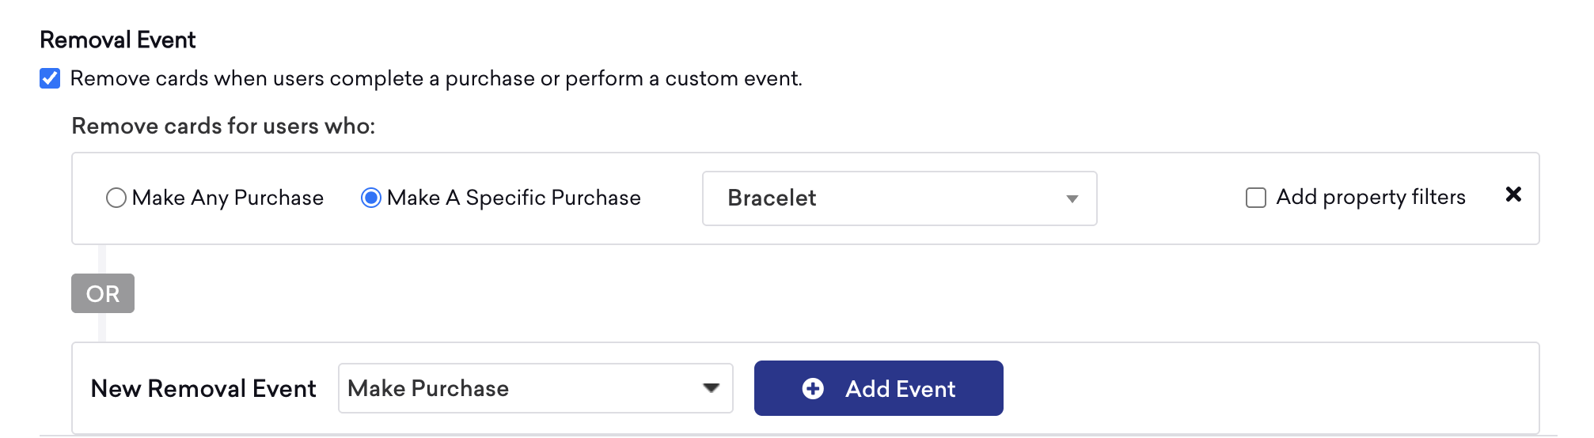This screenshot has width=1594, height=438.
Task: Click the "Make A Specific Purchase" label text
Action: pos(514,198)
